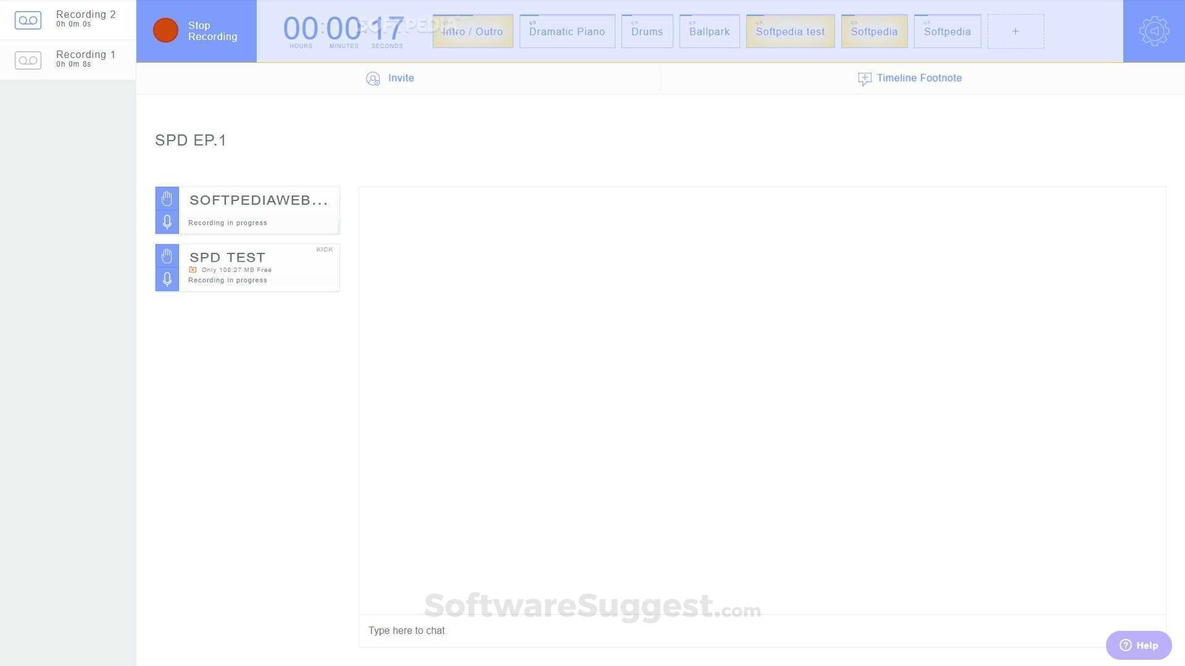Play the Ballpark soundboard pad
The image size is (1185, 666).
tap(709, 31)
